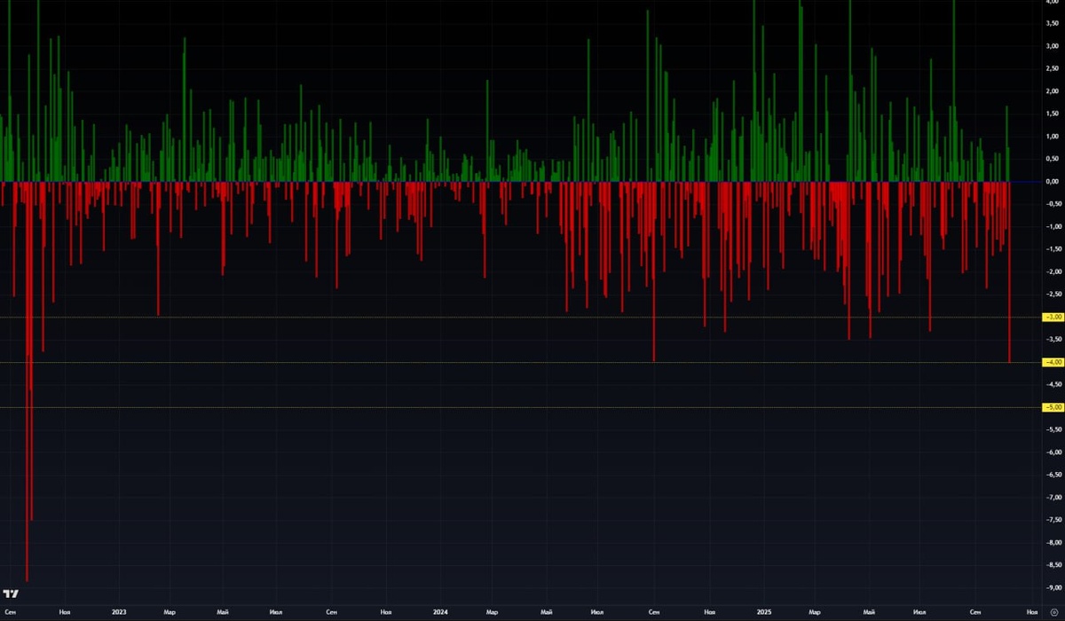Click the Сен label of year 2023
The height and width of the screenshot is (621, 1065).
click(x=331, y=612)
